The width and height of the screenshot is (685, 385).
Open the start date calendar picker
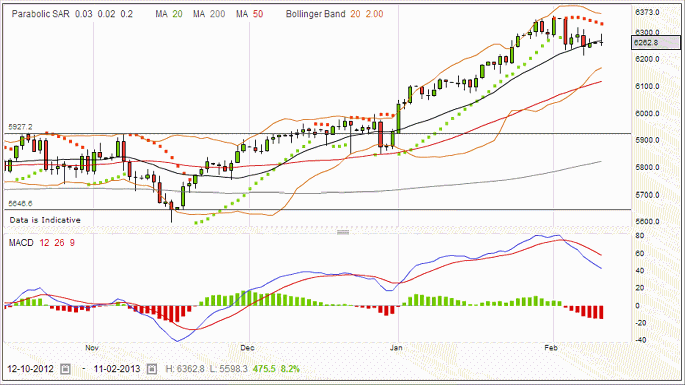click(x=65, y=369)
